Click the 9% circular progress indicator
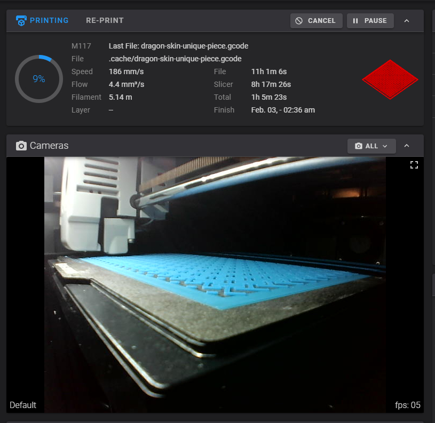 39,79
